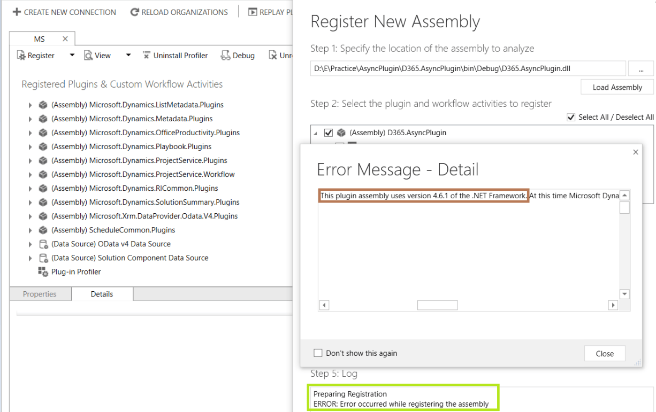Click assembly icon for Microsoft.Dynamics.OfficeProductivity.Plugins
The width and height of the screenshot is (656, 412).
coord(43,133)
